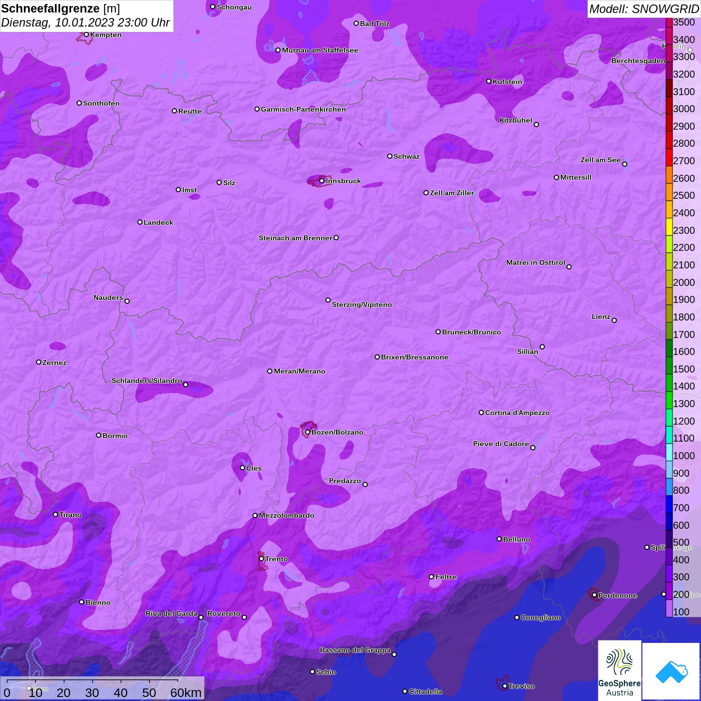Click the Lienz location dot
The image size is (701, 701).
(614, 320)
